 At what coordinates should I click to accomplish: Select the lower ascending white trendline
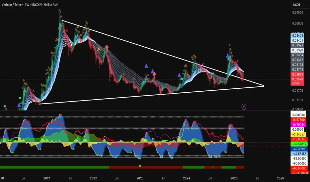coord(151,95)
